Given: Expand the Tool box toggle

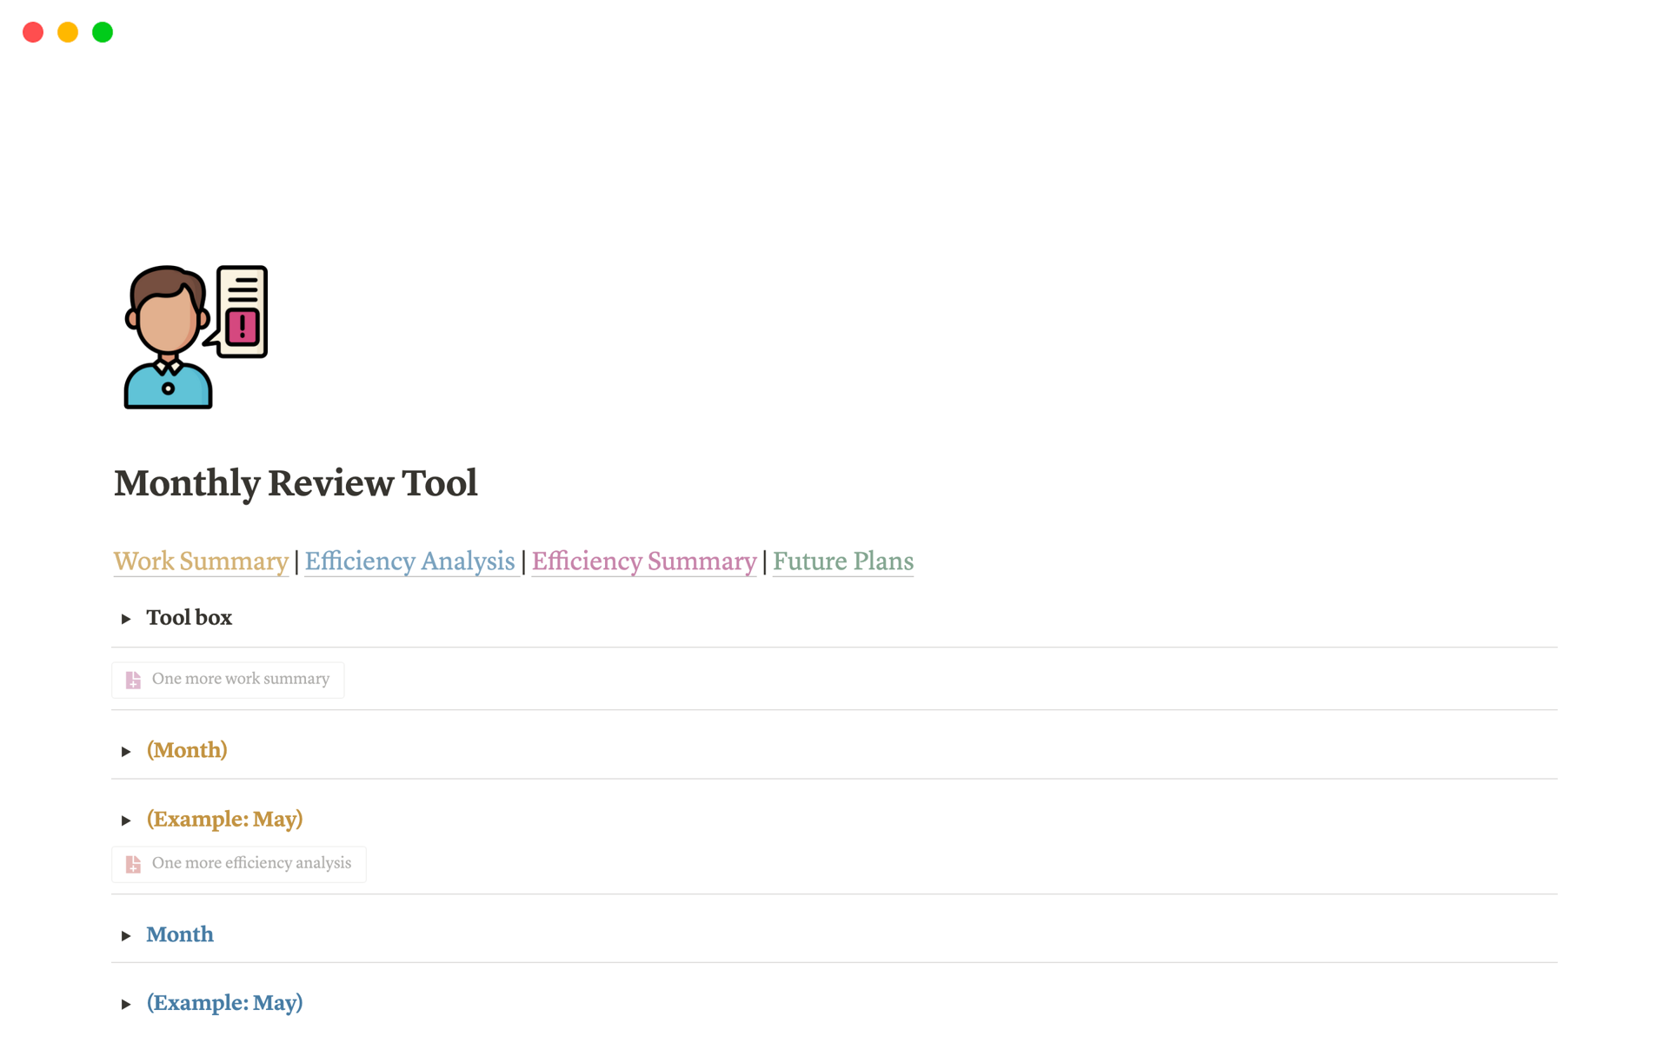Looking at the screenshot, I should (126, 619).
